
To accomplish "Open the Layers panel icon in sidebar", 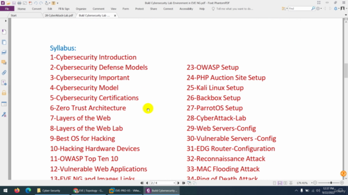I will tap(4, 53).
